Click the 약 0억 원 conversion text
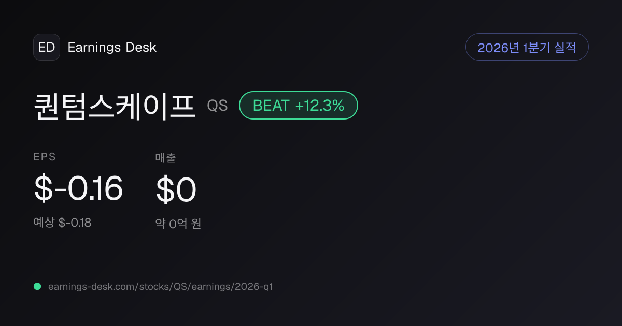Screen dimensions: 622x326 click(178, 224)
